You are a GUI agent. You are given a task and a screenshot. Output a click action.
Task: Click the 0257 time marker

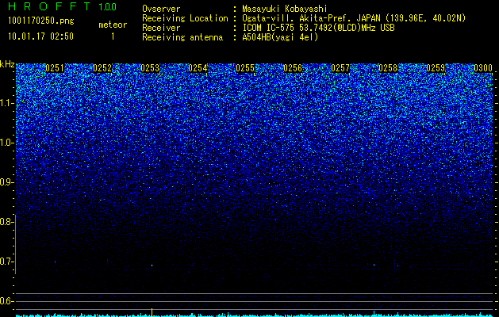point(340,68)
